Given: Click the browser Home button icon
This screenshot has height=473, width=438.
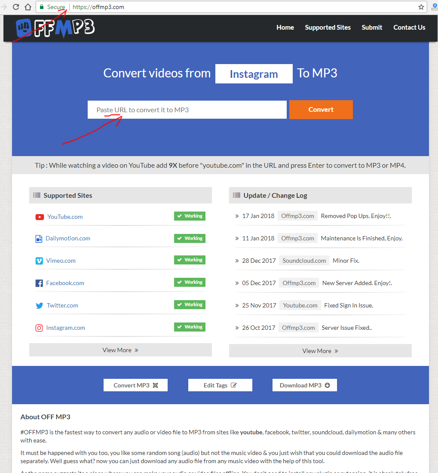Looking at the screenshot, I should [x=28, y=7].
